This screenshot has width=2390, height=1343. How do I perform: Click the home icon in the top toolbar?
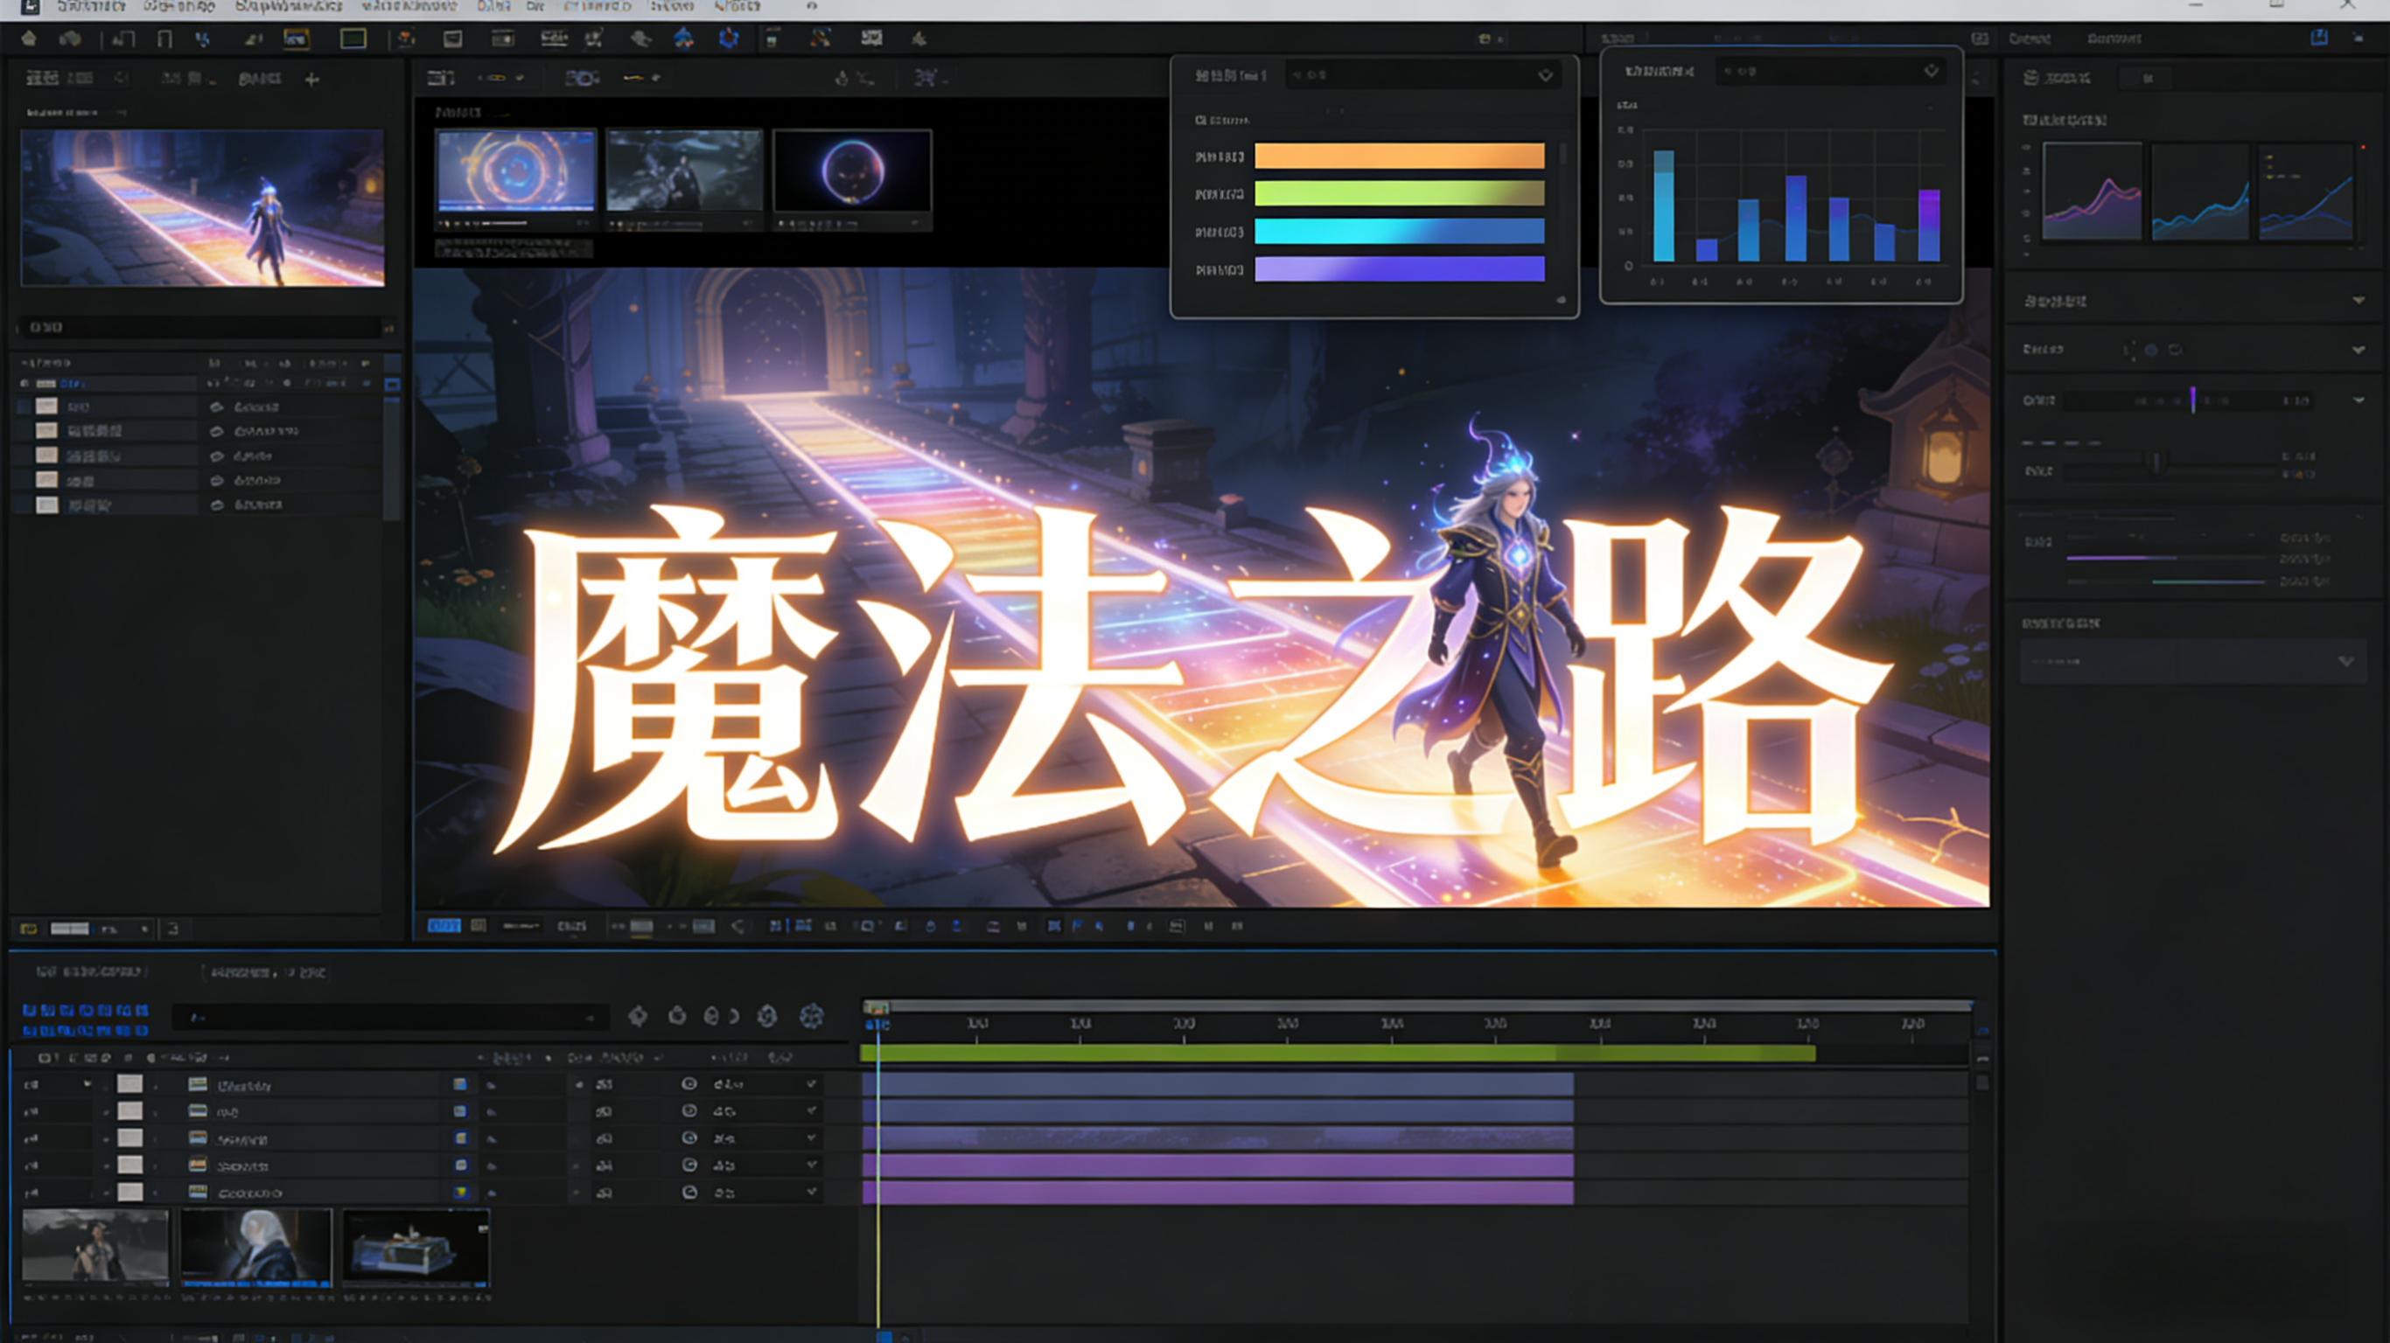(29, 38)
